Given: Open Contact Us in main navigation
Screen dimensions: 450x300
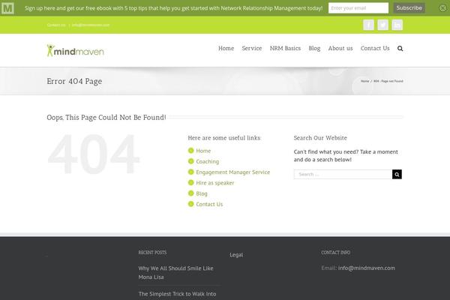Looking at the screenshot, I should tap(375, 48).
